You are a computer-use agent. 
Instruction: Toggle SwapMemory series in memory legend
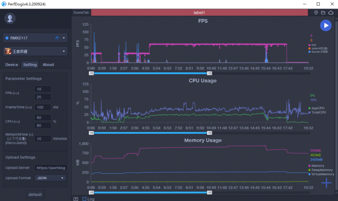(321, 170)
